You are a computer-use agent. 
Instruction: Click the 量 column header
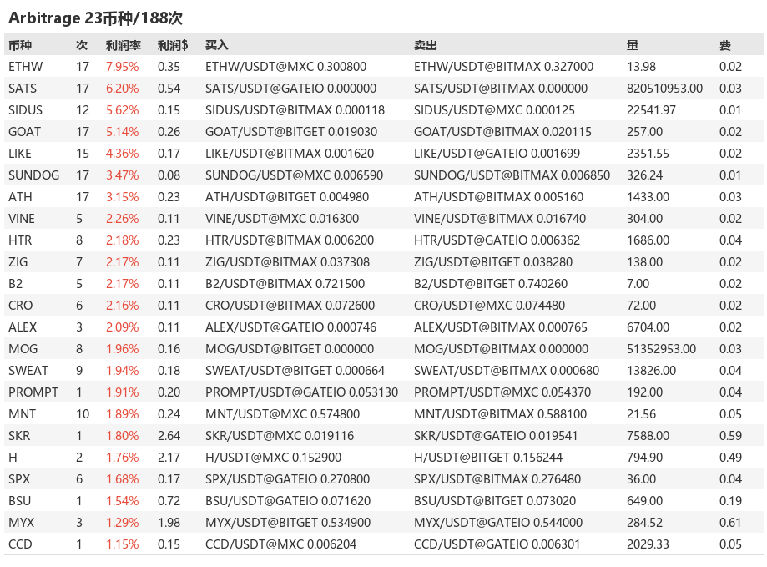tap(633, 45)
